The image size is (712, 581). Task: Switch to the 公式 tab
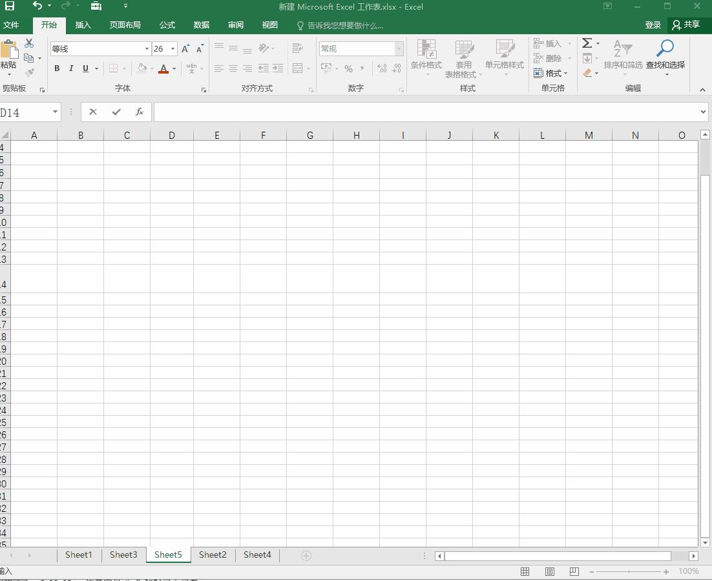pos(167,25)
